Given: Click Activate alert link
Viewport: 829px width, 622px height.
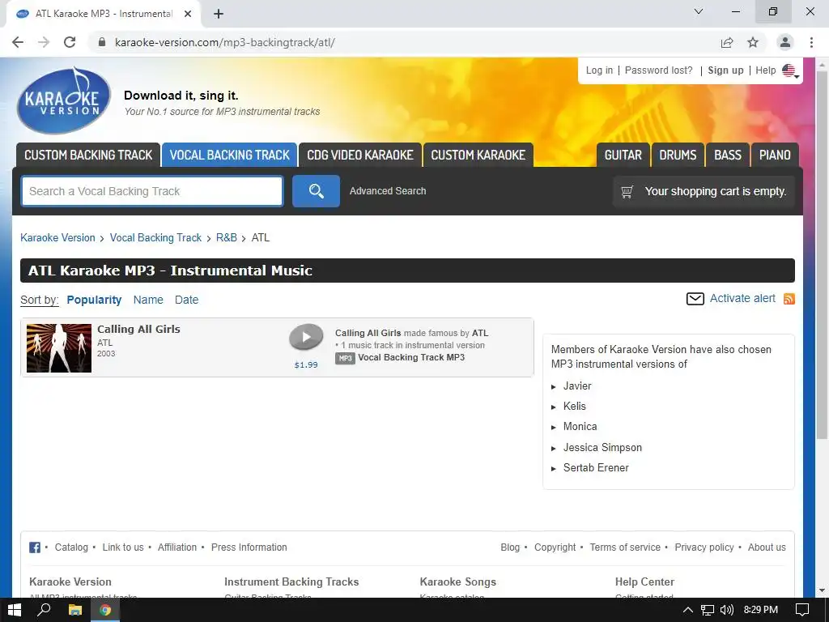Looking at the screenshot, I should point(742,298).
